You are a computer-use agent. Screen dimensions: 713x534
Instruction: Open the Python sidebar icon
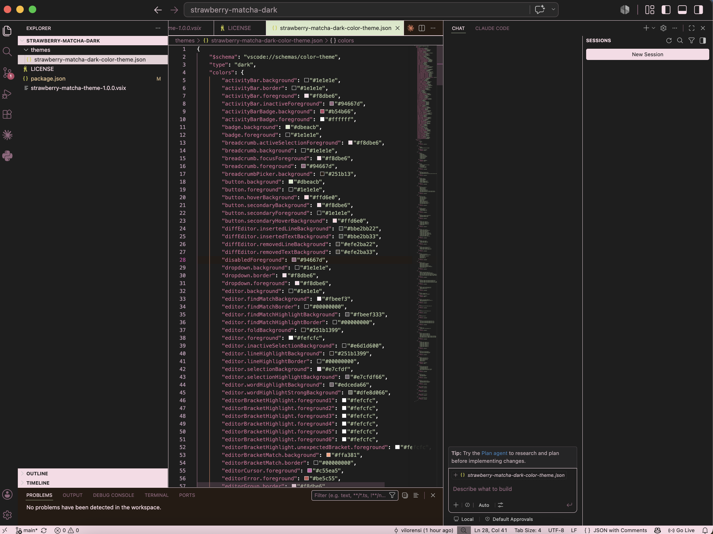[x=7, y=156]
